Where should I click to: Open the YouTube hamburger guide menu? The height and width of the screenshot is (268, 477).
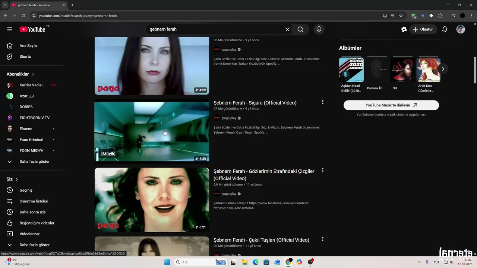10,29
